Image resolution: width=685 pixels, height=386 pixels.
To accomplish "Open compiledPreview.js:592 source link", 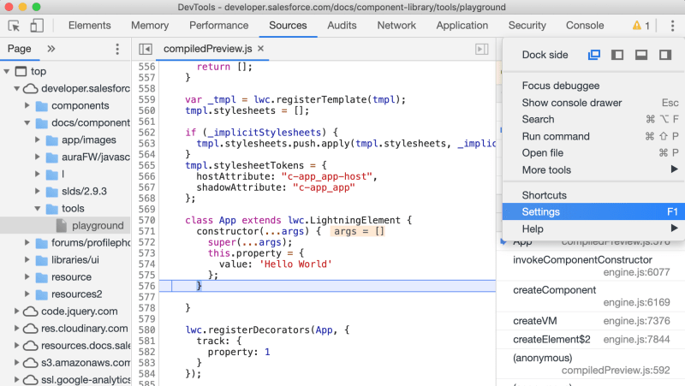I will pos(616,371).
